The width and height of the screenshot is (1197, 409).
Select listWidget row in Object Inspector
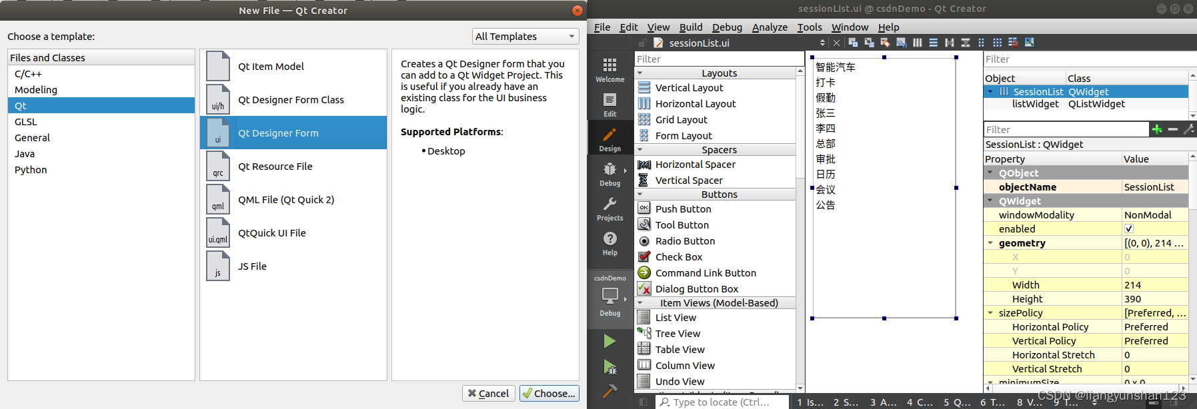tap(1086, 104)
